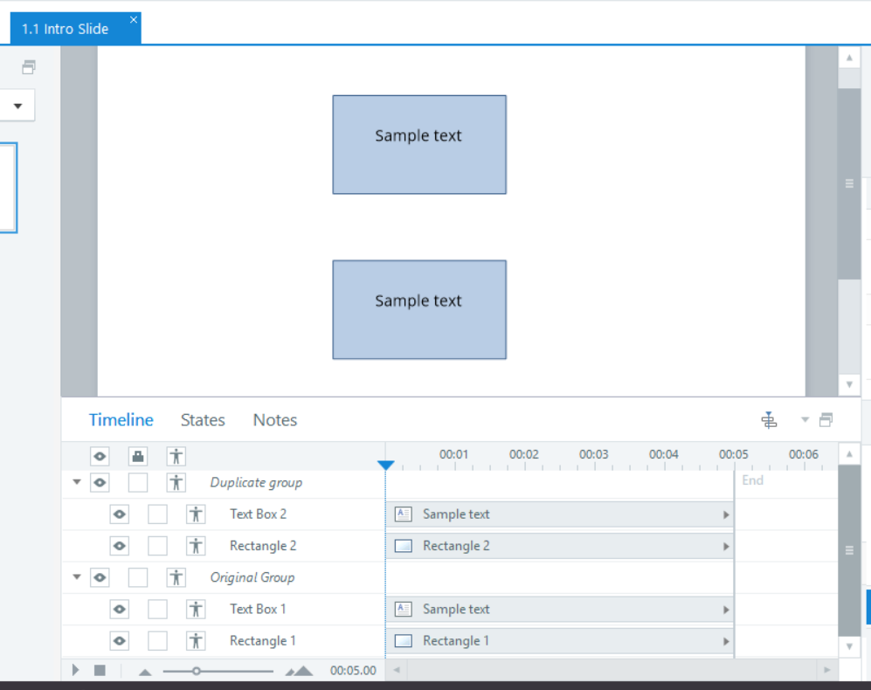Collapse the Duplicate group in the timeline
Viewport: 871px width, 690px height.
click(76, 482)
